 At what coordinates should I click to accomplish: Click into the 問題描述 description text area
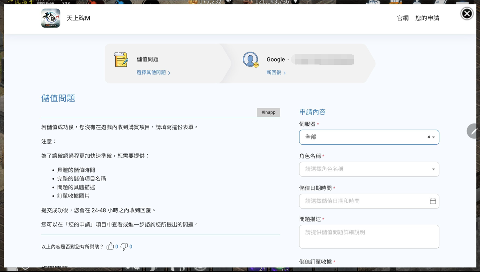(369, 236)
